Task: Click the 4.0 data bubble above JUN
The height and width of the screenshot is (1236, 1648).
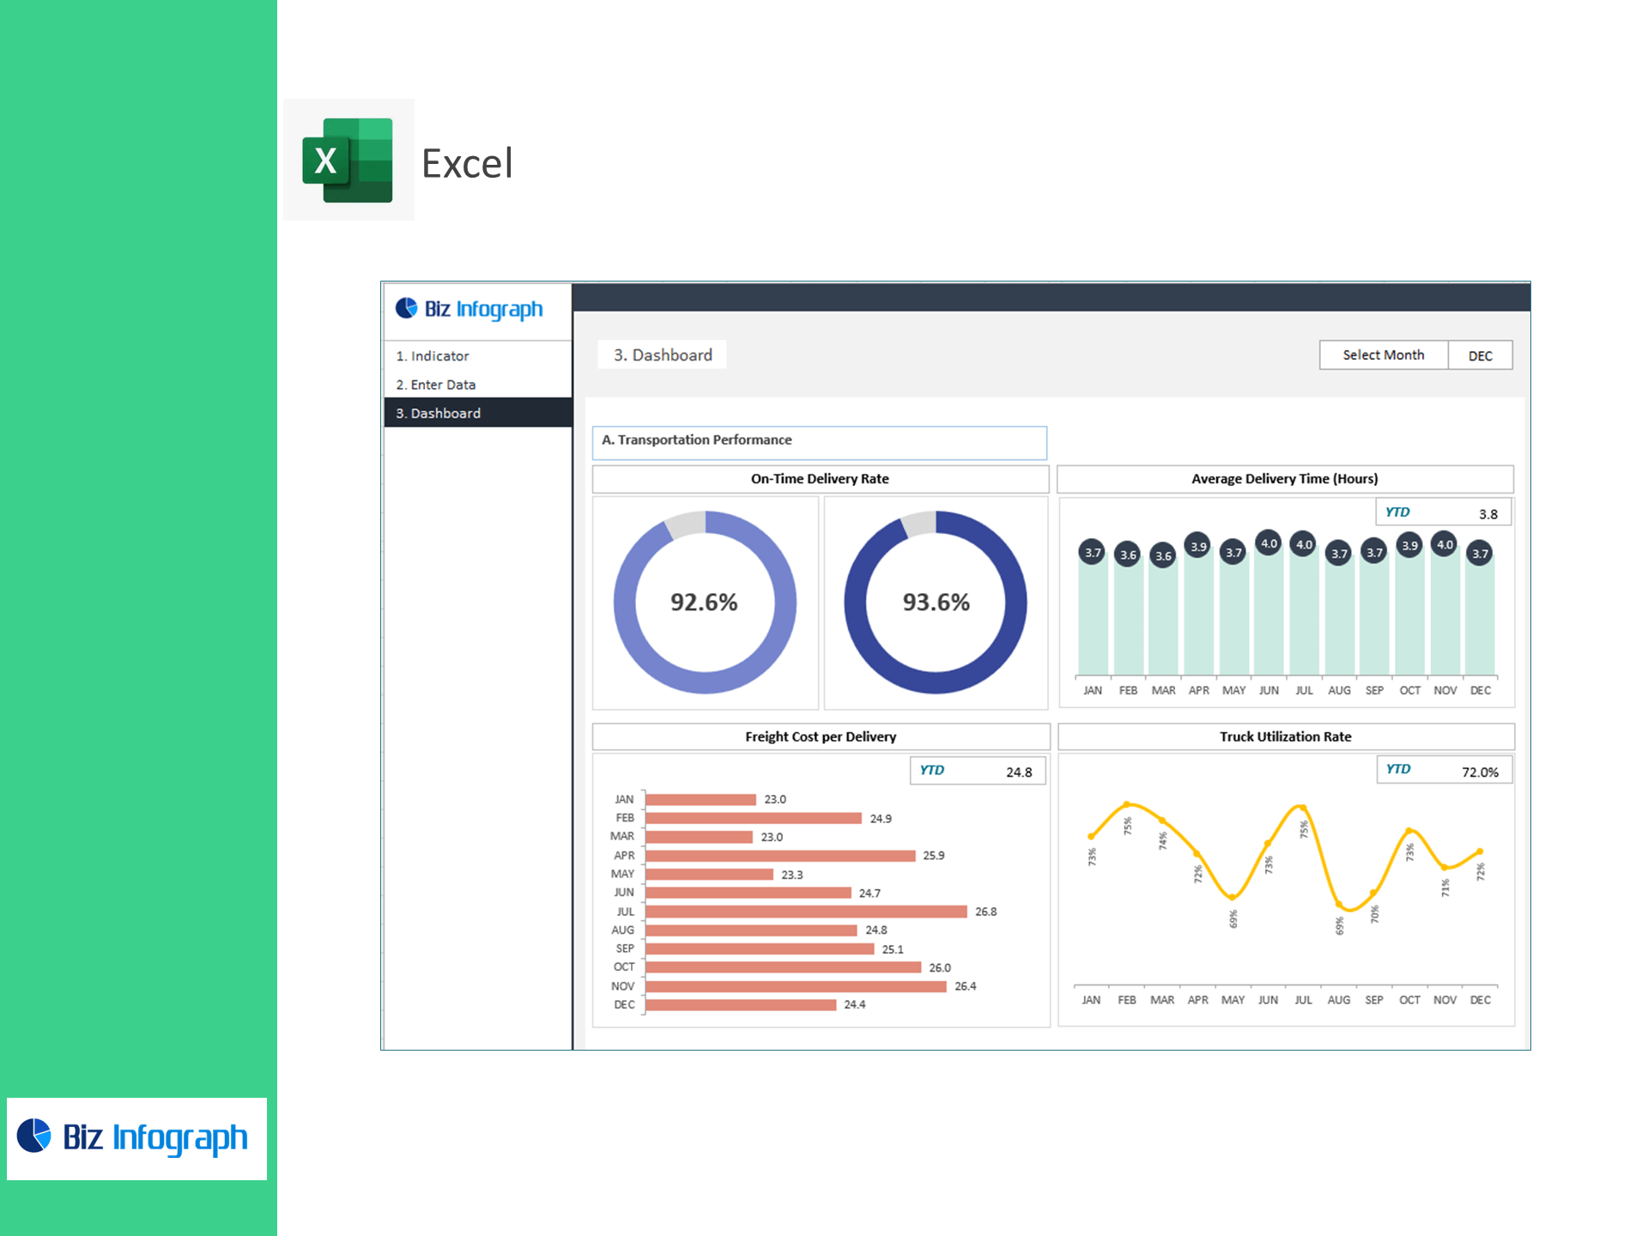Action: tap(1269, 543)
